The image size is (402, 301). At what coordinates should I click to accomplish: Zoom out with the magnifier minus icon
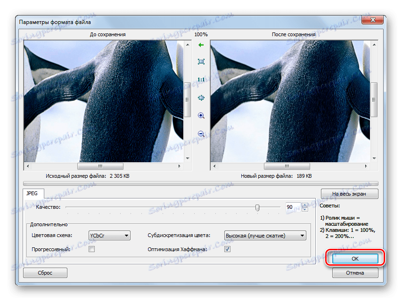pyautogui.click(x=201, y=134)
